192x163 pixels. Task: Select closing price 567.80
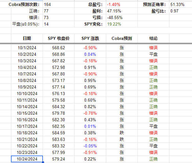point(59,74)
